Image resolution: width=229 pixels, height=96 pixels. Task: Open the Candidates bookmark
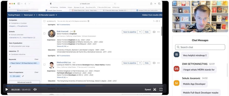pos(63,7)
